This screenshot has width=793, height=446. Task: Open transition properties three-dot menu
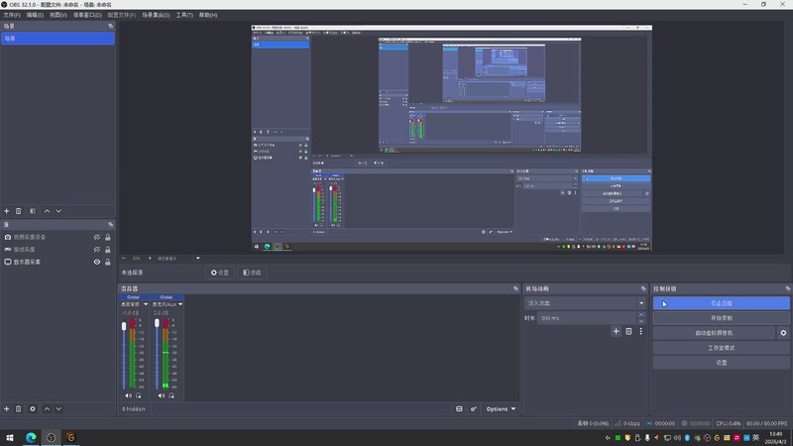click(x=640, y=331)
